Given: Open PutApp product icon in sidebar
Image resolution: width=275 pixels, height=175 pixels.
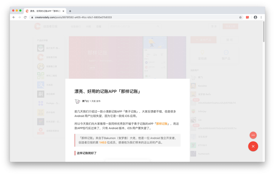Looking at the screenshot, I should tap(41, 103).
